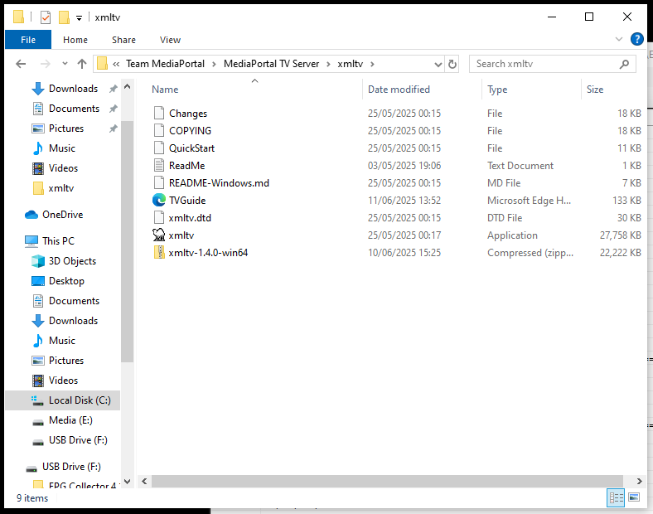Open the Quick Access Toolbar customize dropdown

[x=79, y=17]
